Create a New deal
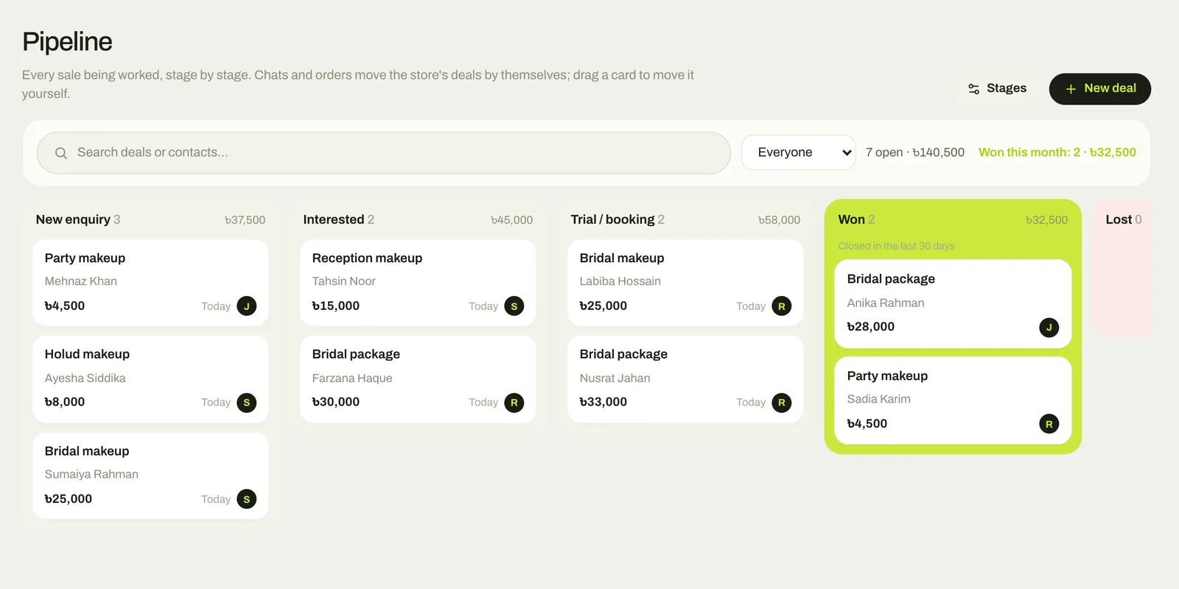The width and height of the screenshot is (1179, 589). [x=1100, y=88]
